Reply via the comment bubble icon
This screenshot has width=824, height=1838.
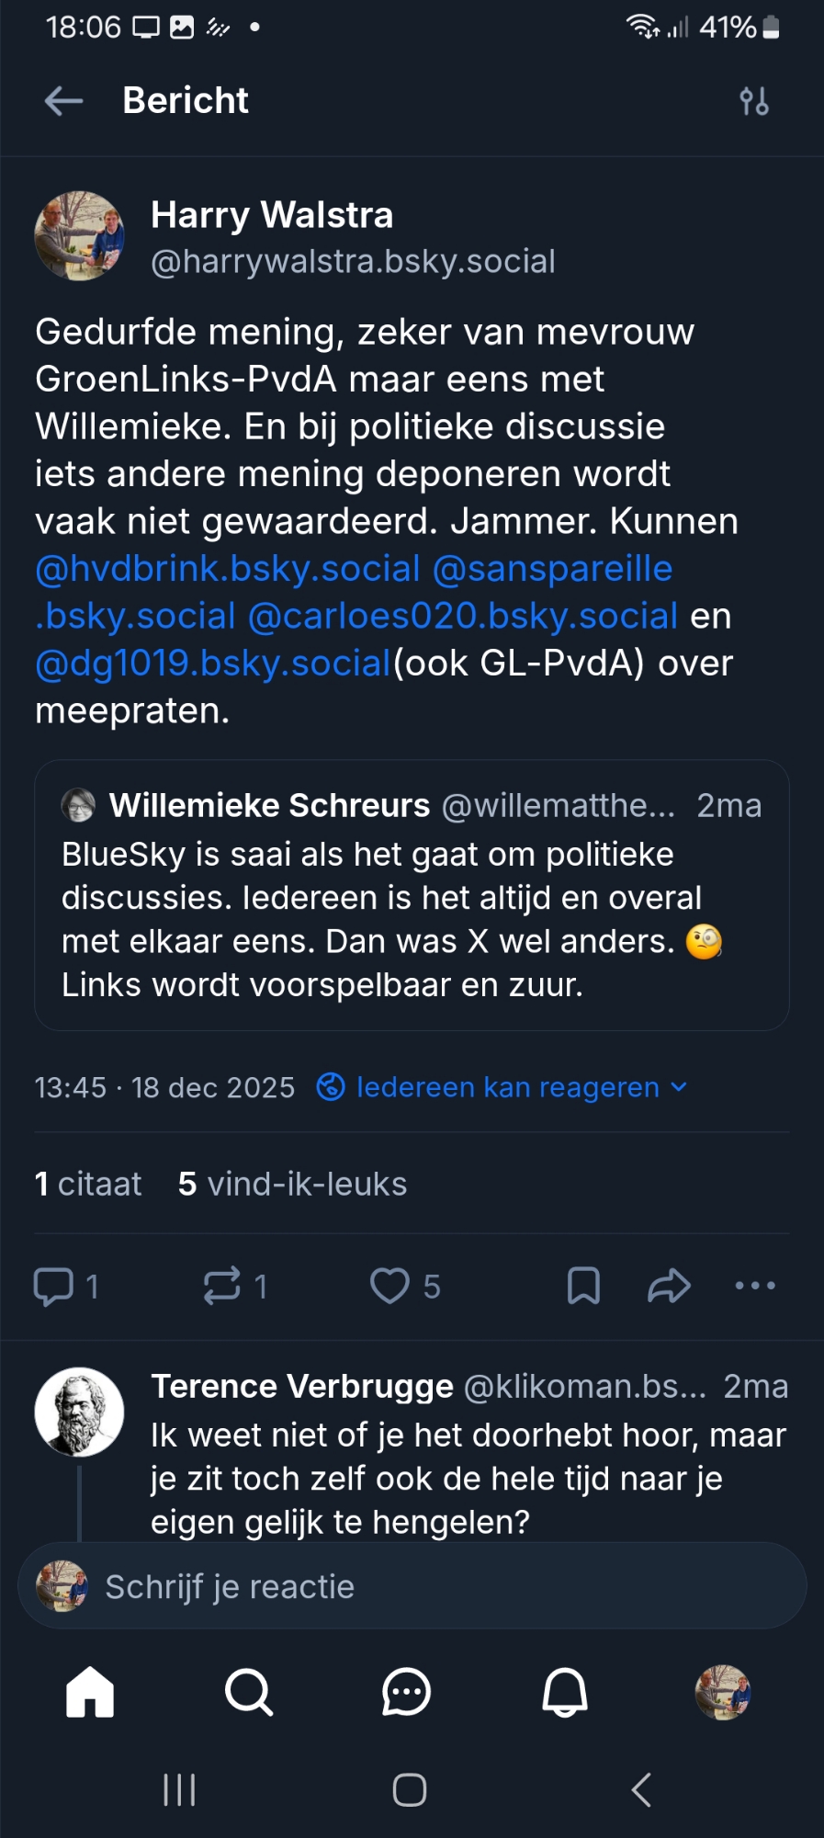point(53,1286)
